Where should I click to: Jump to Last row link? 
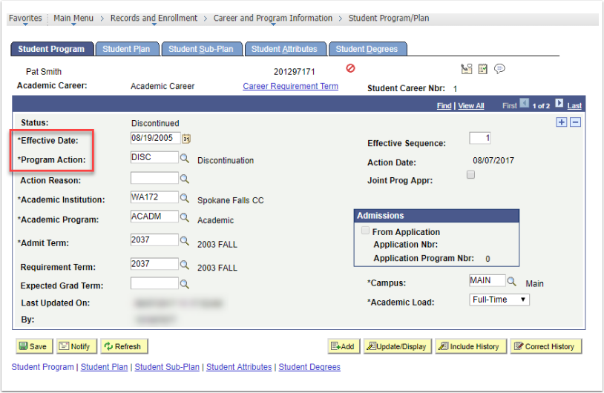click(574, 106)
